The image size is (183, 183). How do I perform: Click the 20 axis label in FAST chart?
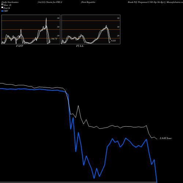[x=58, y=36]
